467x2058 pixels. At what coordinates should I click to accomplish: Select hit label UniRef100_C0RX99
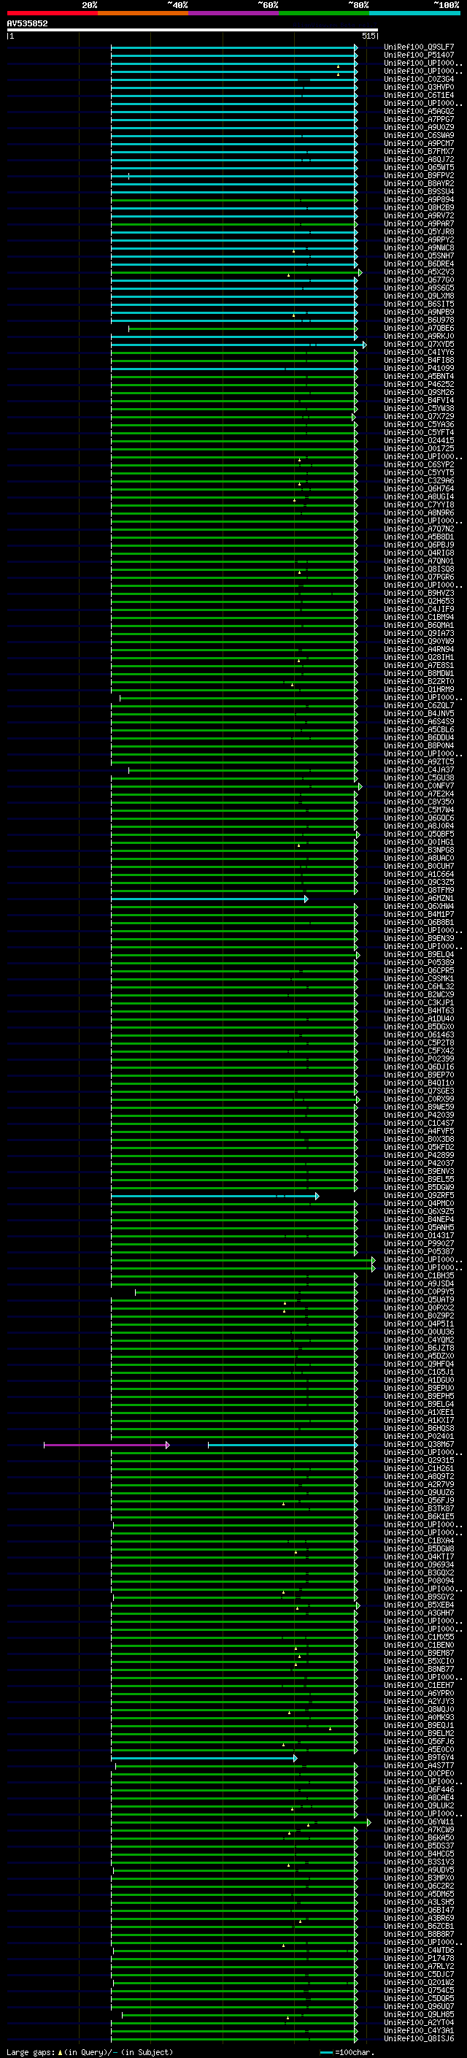coord(419,1099)
